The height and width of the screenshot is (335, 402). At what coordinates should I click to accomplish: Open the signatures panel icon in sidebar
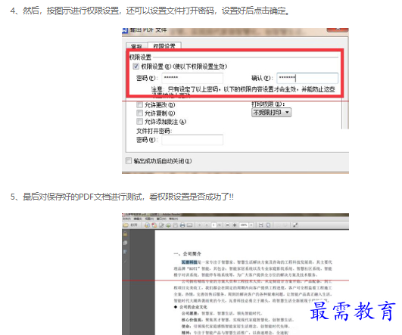[125, 262]
